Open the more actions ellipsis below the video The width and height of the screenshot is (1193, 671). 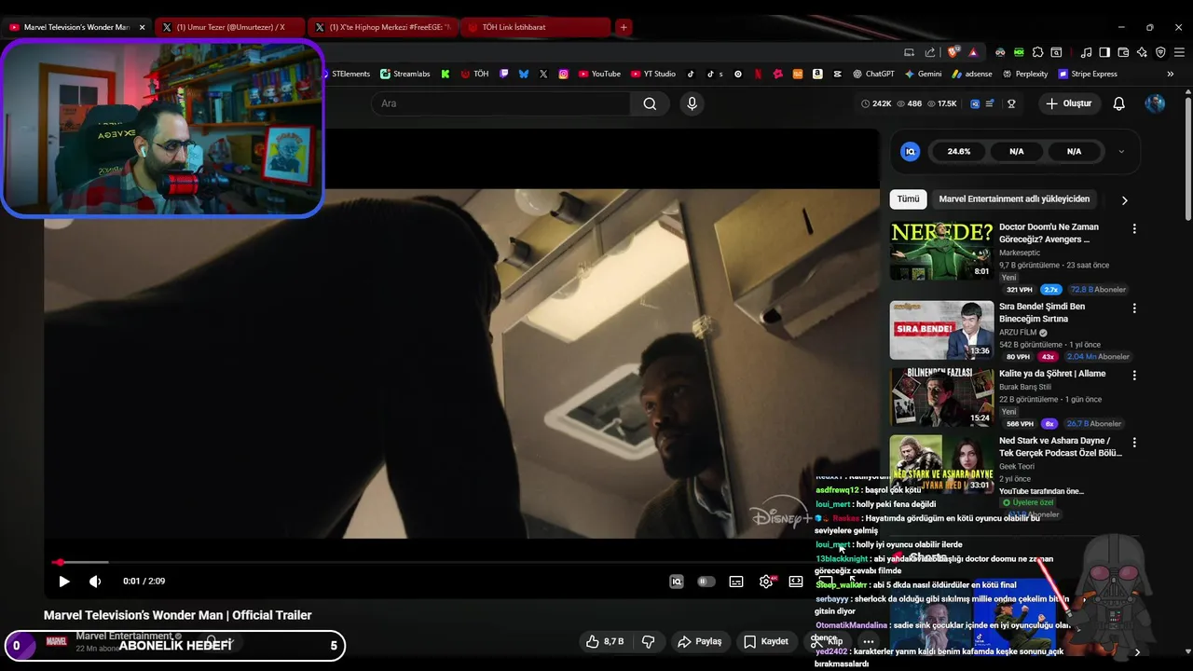tap(869, 641)
